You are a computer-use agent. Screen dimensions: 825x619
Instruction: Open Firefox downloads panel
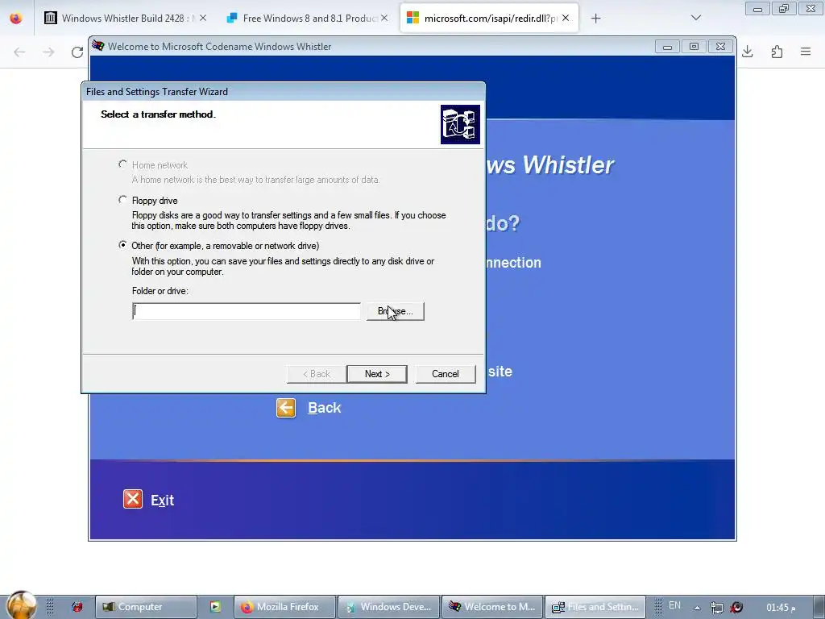(748, 52)
